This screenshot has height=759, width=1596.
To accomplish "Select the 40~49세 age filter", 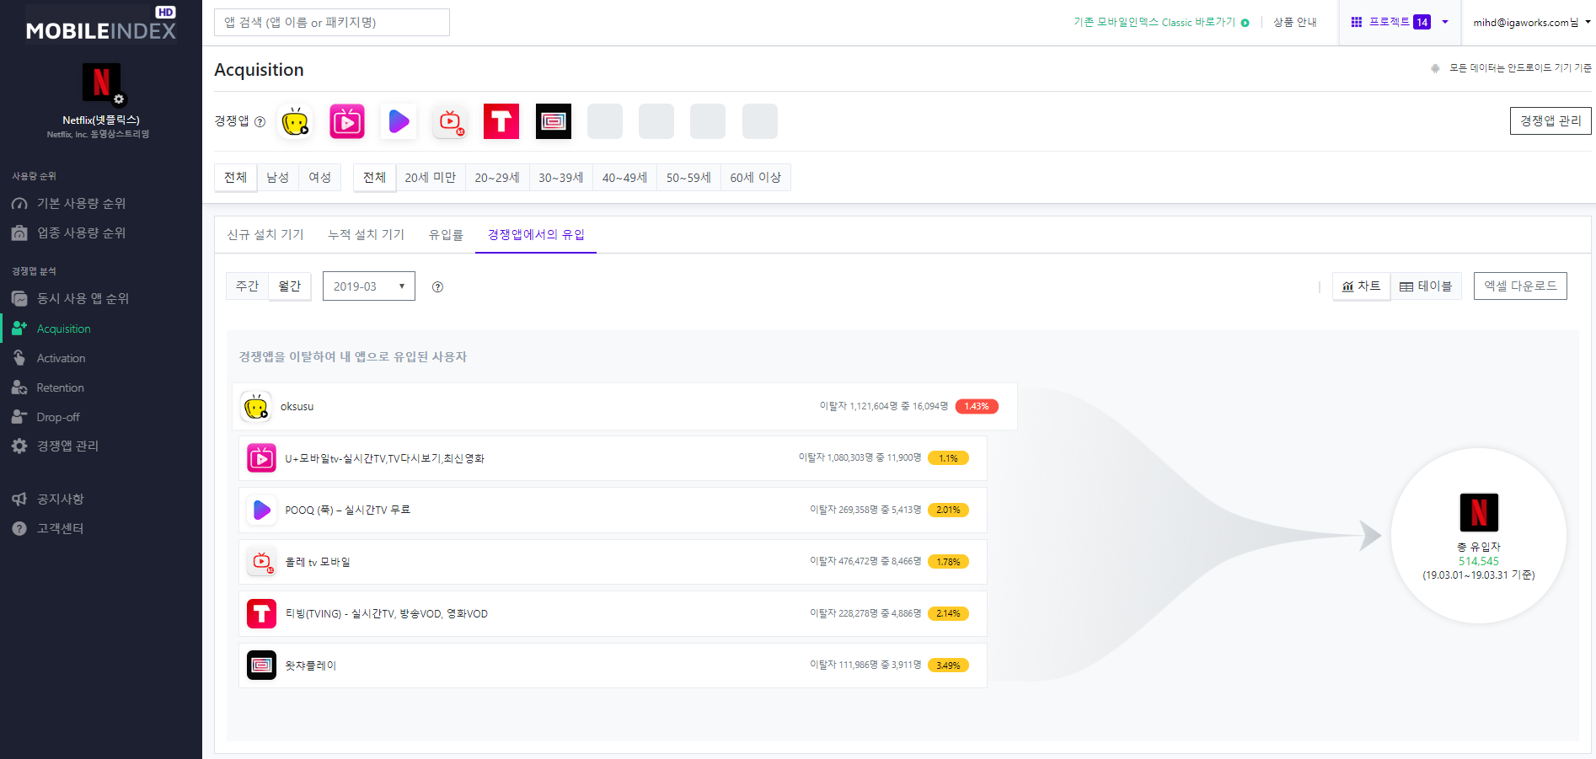I will (x=624, y=178).
